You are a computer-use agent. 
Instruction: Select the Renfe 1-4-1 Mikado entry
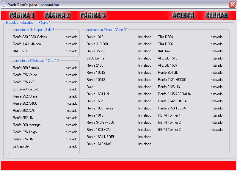click(27, 44)
